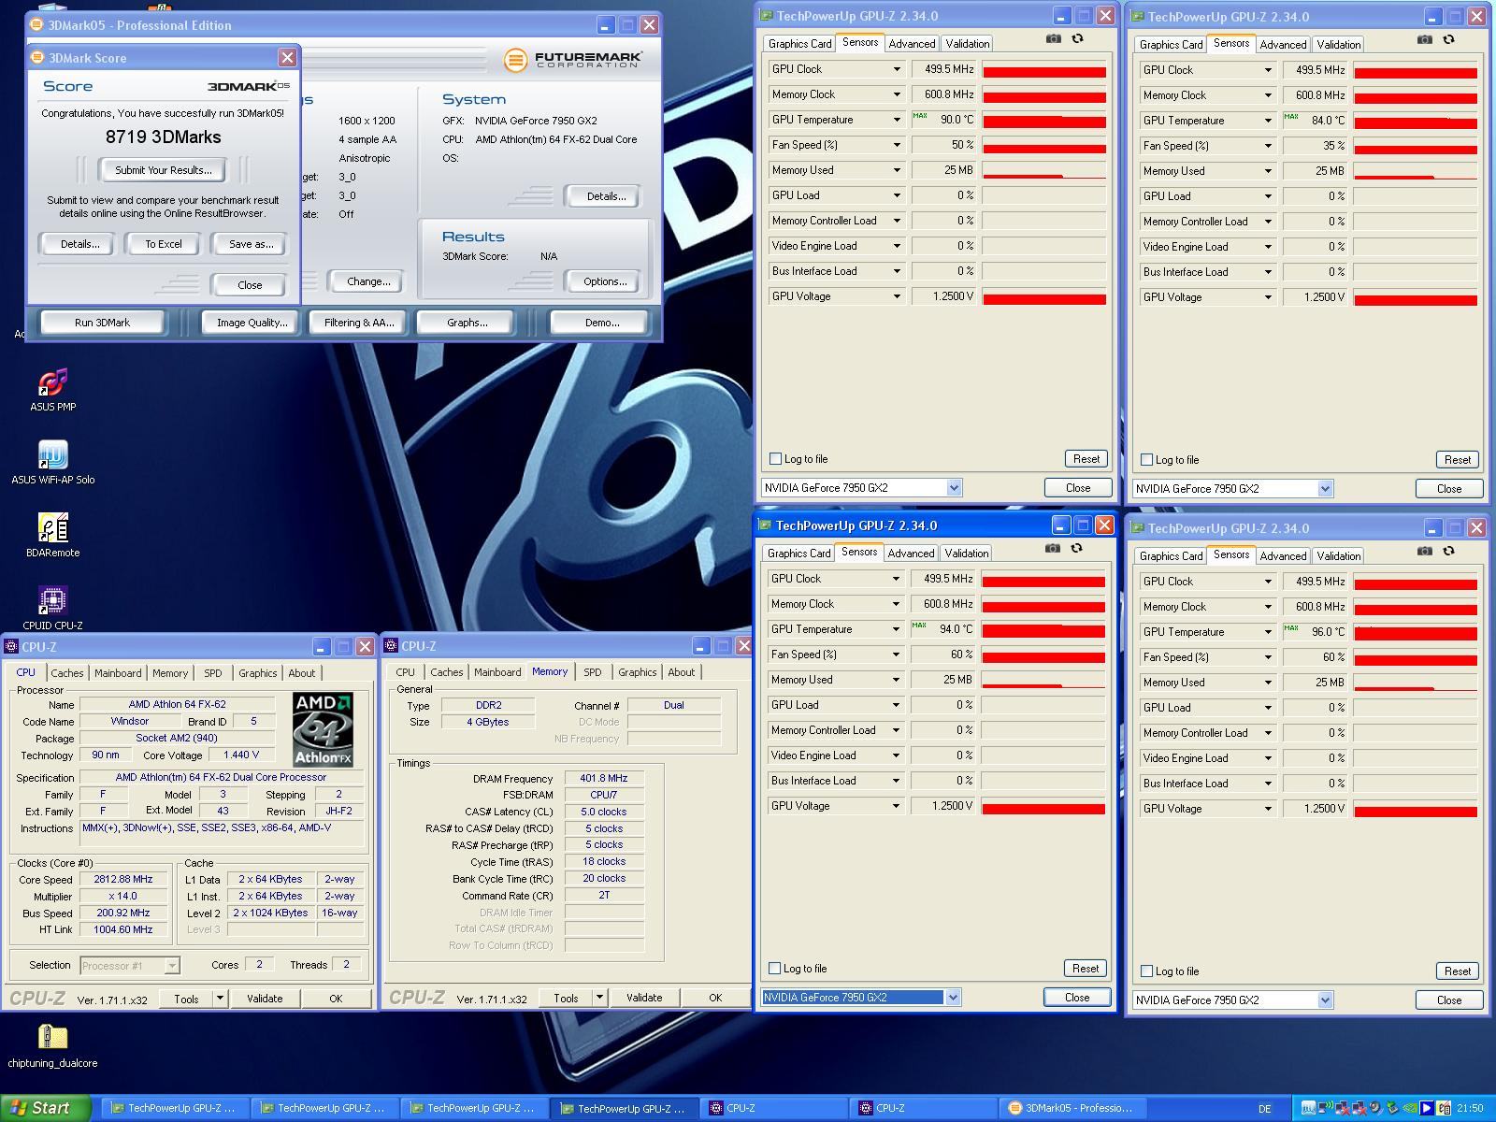Click the screenshot camera icon in GPU-Z showing 96.0 °C
Viewport: 1496px width, 1122px height.
coord(1425,551)
